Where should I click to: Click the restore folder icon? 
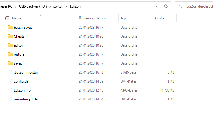tap(10, 54)
